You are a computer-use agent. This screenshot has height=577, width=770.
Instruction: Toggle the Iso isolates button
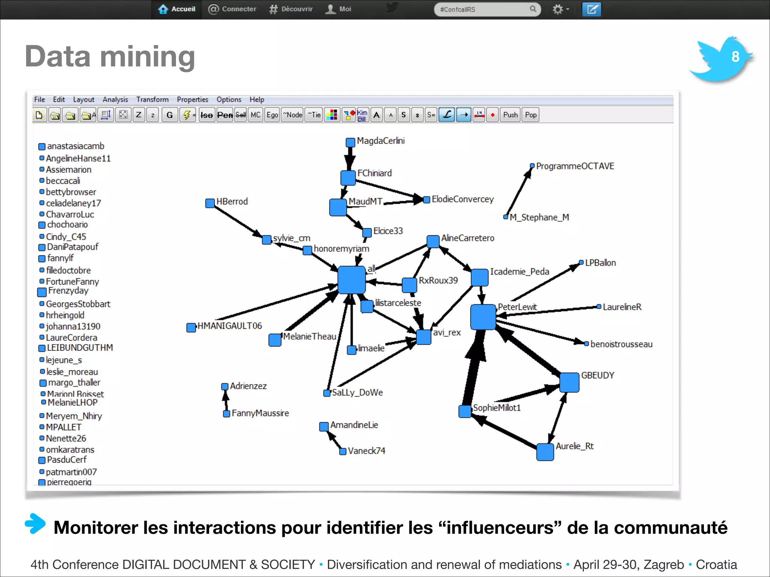(x=206, y=115)
